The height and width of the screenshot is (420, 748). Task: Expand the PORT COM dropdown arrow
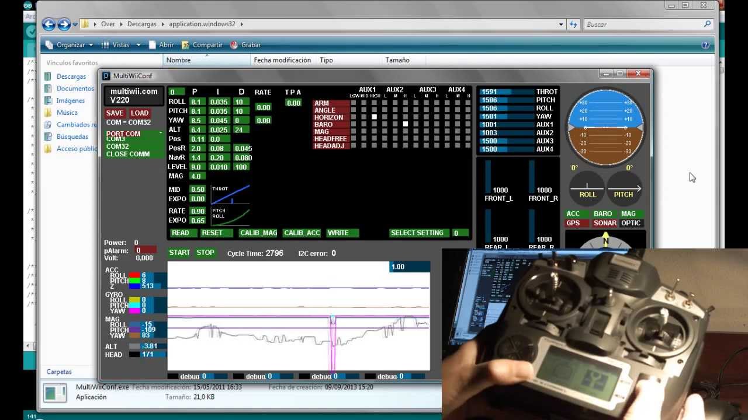[160, 134]
